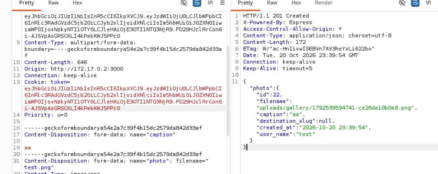This screenshot has height=174, width=438.
Task: Click 'Connection: keep-alive' in the request
Action: pos(61,75)
